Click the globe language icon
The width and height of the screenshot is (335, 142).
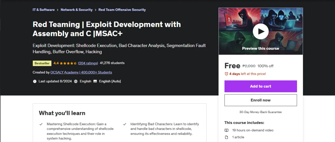click(76, 81)
